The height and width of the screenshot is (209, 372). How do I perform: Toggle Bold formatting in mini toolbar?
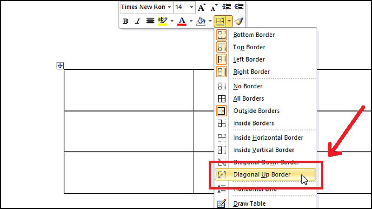point(126,21)
